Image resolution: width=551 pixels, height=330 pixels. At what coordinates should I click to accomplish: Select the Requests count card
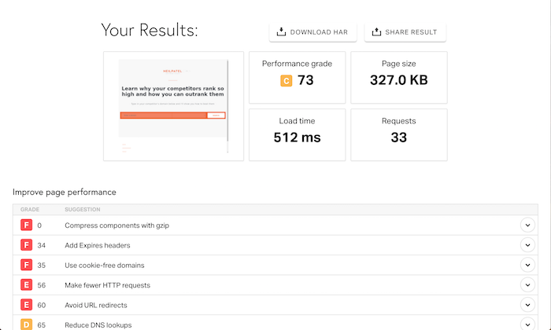pos(398,134)
